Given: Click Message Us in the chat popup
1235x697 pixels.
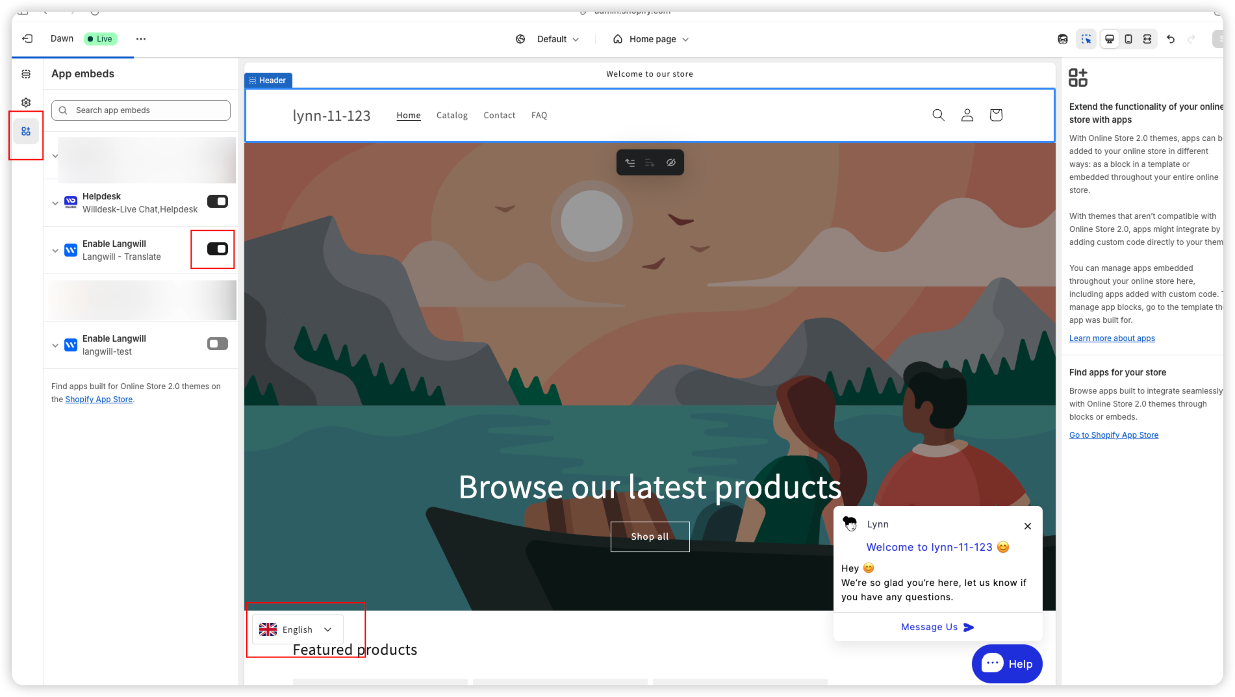Looking at the screenshot, I should click(x=937, y=627).
